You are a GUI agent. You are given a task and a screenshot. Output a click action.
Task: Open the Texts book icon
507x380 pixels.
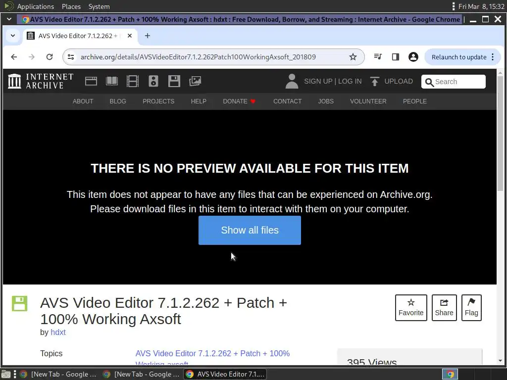point(112,81)
